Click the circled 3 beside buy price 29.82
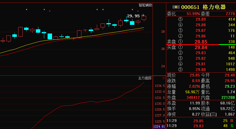Screen dimensions: 236x129 point(180,58)
